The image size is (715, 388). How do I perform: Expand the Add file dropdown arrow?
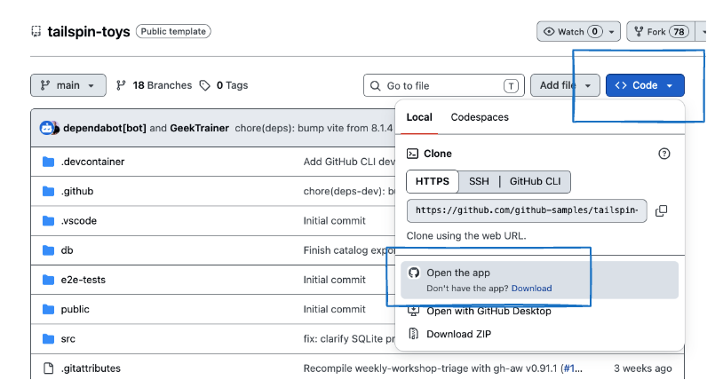point(588,86)
